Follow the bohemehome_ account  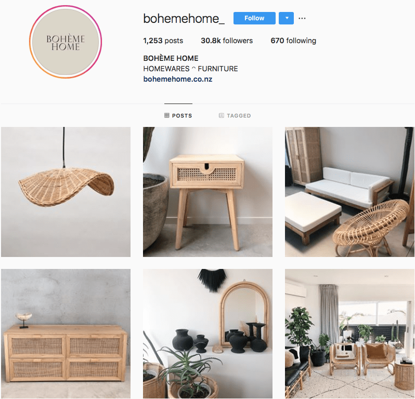[x=254, y=18]
